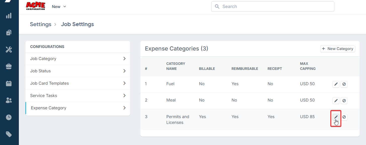Expand the Job Category chevron
The height and width of the screenshot is (145, 366).
(124, 59)
